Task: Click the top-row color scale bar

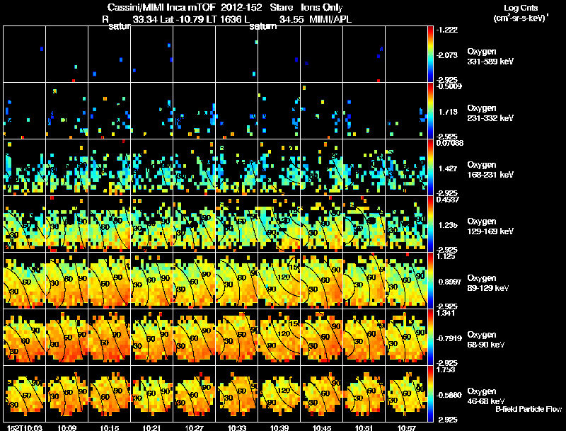Action: tap(430, 54)
